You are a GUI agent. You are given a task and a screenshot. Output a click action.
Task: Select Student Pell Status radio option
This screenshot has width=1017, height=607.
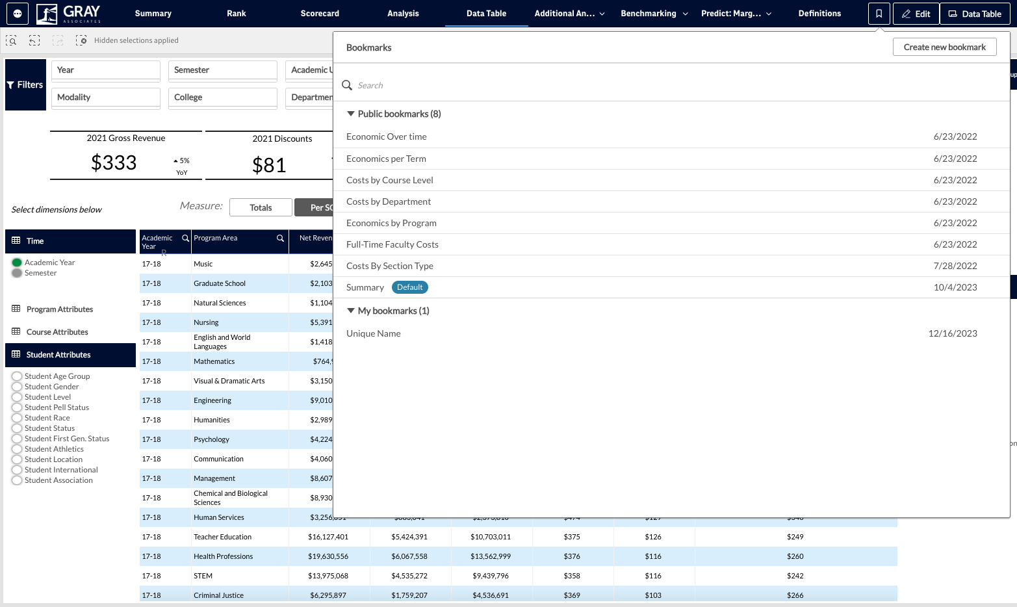(17, 407)
